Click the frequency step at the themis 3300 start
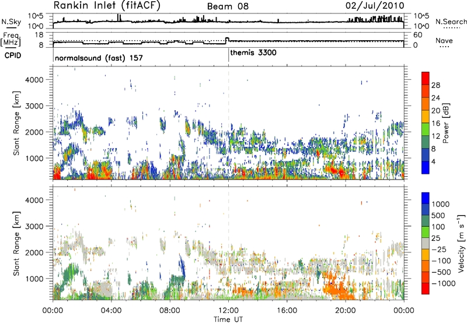Image resolution: width=467 pixels, height=323 pixels. click(x=227, y=40)
